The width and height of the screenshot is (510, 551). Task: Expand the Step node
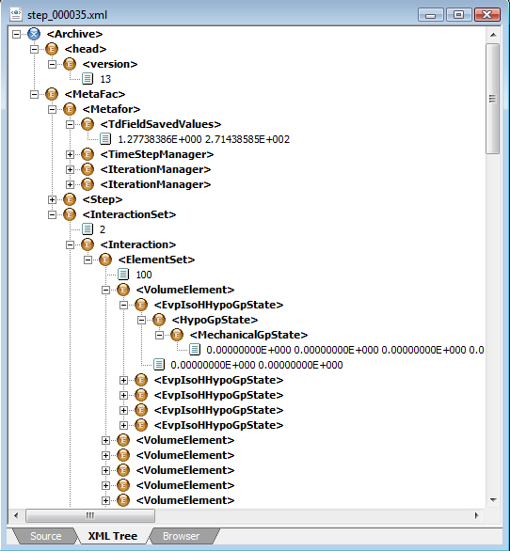pos(52,199)
